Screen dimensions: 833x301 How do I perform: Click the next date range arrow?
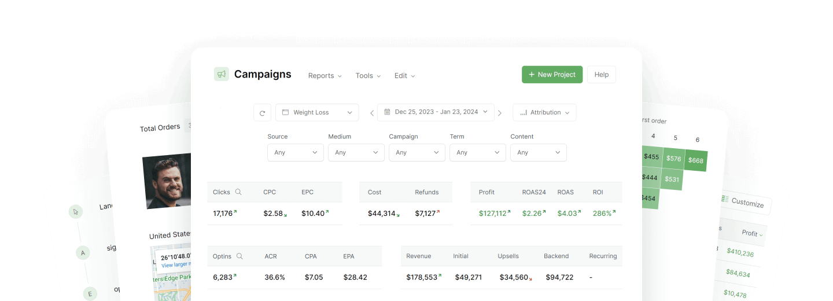point(500,113)
